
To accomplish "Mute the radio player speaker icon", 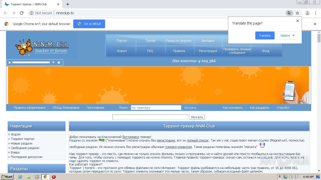I will tap(59, 62).
